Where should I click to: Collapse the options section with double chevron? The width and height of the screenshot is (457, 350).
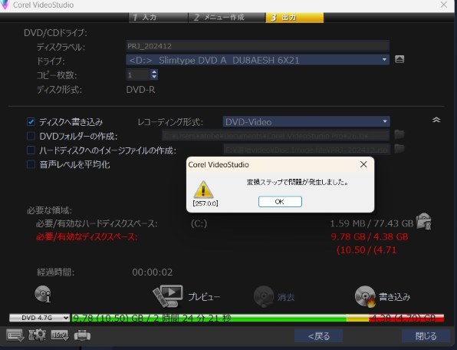tap(436, 120)
